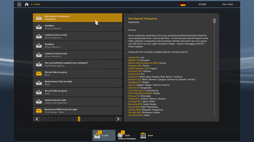The height and width of the screenshot is (142, 254).
Task: Click unread envelope icon of MAN trucks email
Action: coord(39,111)
